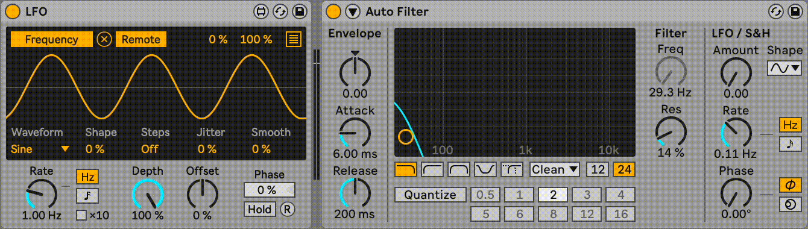Toggle LFO device activator on/off
This screenshot has height=229, width=808.
point(12,11)
